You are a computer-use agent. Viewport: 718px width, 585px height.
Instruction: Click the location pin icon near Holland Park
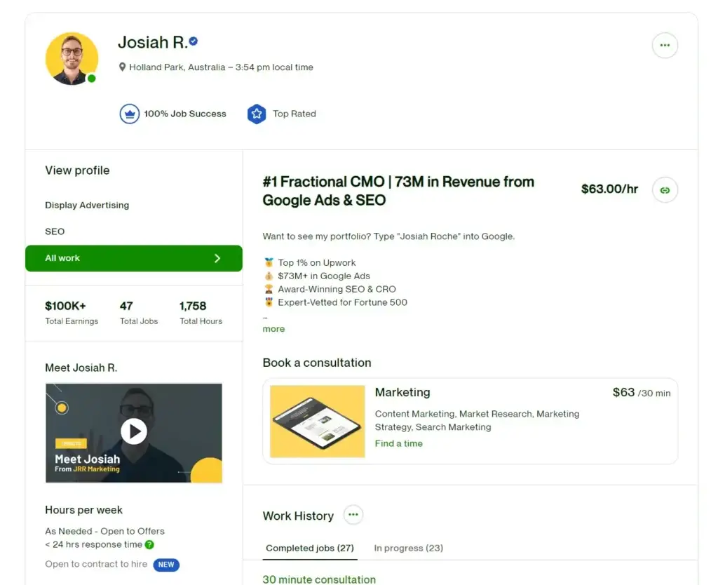[123, 67]
